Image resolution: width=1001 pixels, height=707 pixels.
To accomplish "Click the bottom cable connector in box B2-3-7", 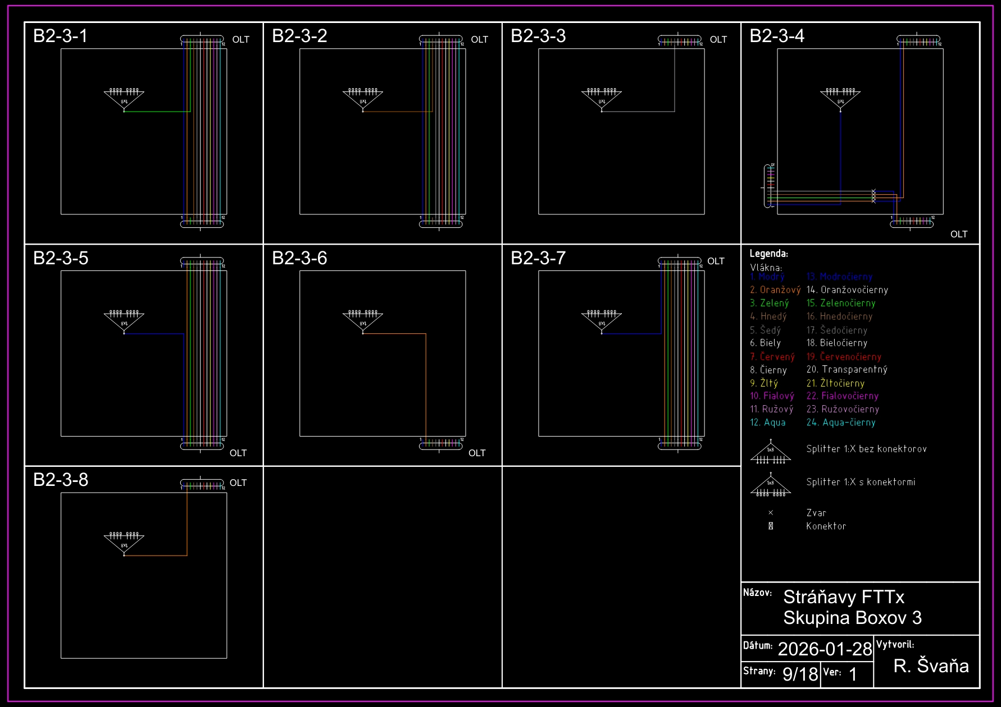I will tap(680, 445).
